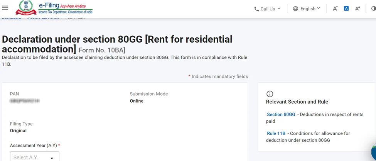Image resolution: width=376 pixels, height=161 pixels.
Task: Click the Income Tax Department emblem logo
Action: pos(26,8)
